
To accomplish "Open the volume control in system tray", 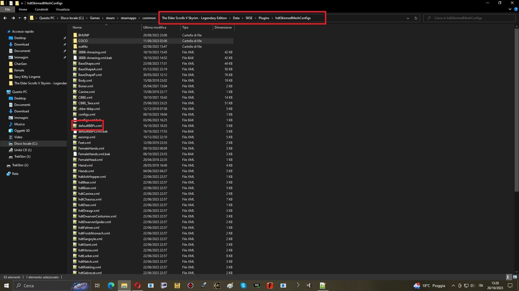I will pos(472,286).
